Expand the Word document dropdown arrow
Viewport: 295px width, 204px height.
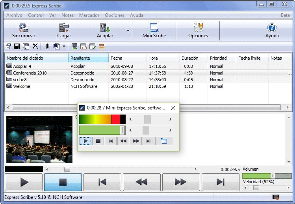click(x=64, y=46)
